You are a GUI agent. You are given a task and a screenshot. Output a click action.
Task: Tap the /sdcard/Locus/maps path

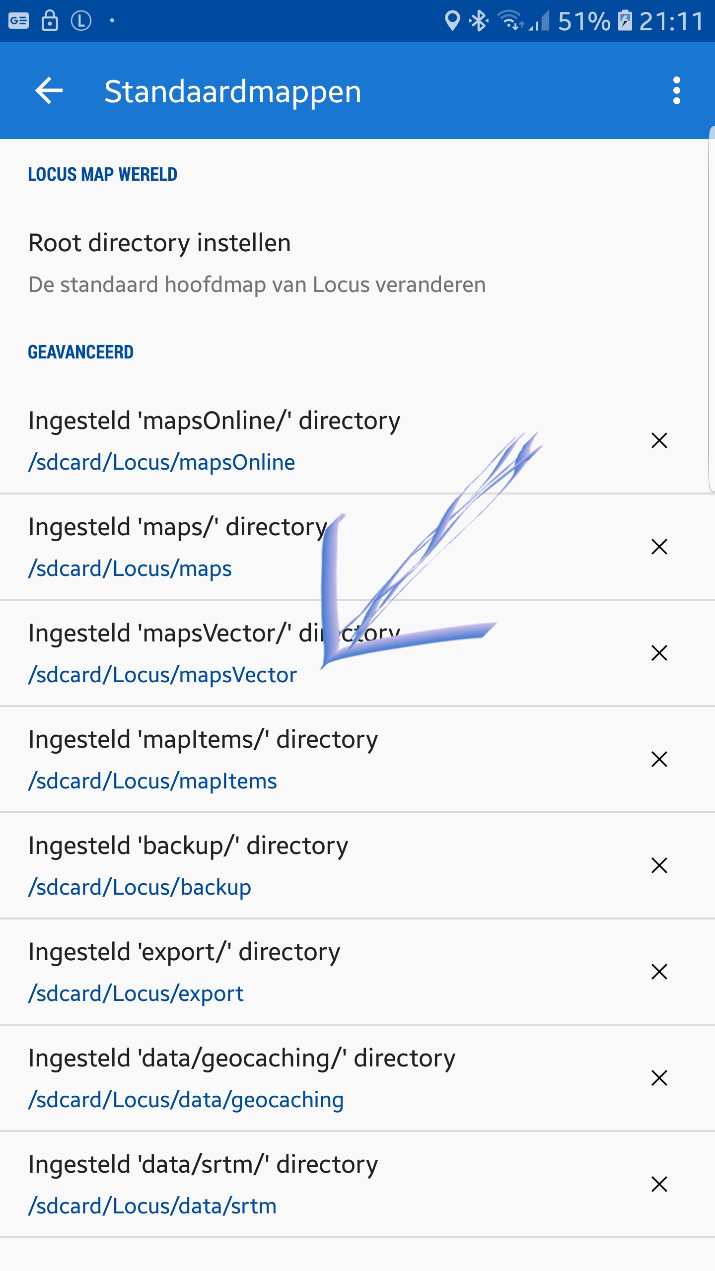click(130, 568)
